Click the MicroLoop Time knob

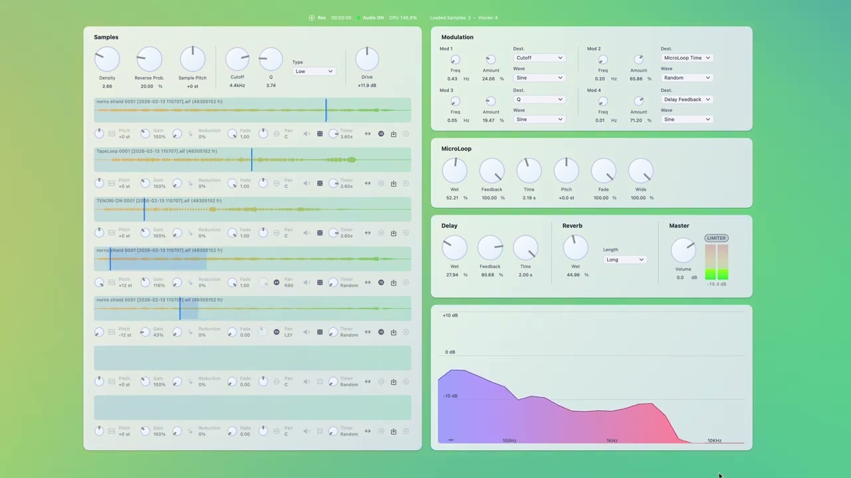529,171
